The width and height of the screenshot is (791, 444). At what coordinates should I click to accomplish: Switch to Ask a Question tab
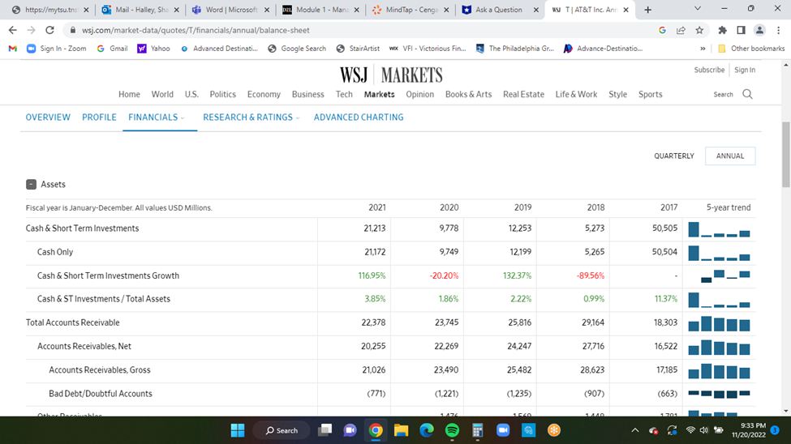500,10
